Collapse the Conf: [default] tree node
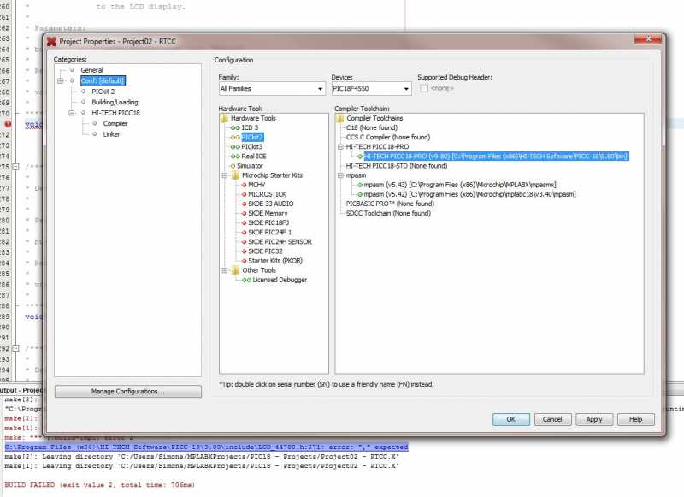The image size is (684, 497). tap(60, 80)
